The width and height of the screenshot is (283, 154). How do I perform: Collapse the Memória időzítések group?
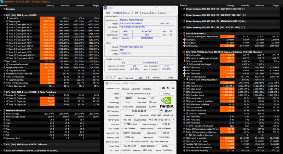point(1,111)
